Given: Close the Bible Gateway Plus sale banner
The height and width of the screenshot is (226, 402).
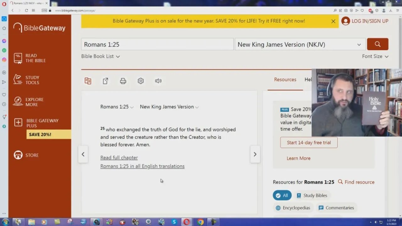Looking at the screenshot, I should pos(333,21).
